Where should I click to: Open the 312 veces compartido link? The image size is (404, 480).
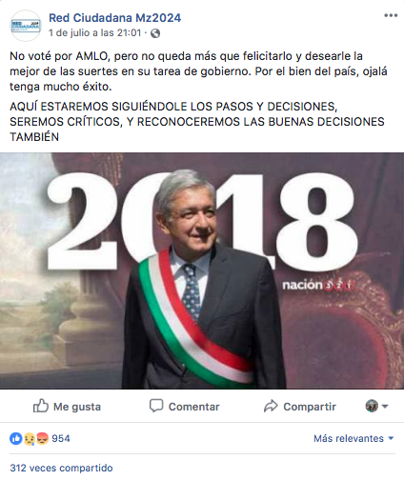pyautogui.click(x=61, y=468)
